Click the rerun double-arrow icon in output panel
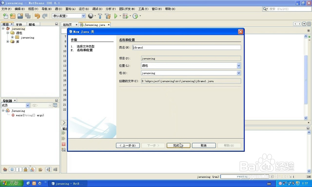 click(x=63, y=133)
